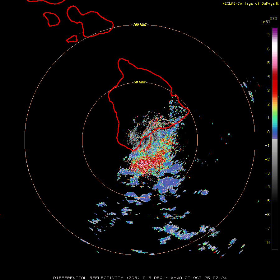
Task: Click the 6 value on color scale
Action: click(x=268, y=49)
